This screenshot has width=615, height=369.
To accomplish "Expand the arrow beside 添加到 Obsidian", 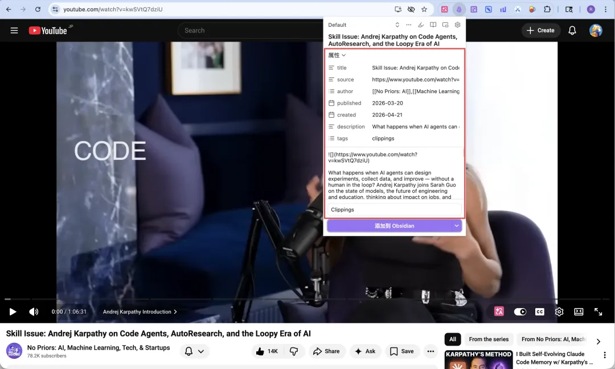I will (x=456, y=226).
